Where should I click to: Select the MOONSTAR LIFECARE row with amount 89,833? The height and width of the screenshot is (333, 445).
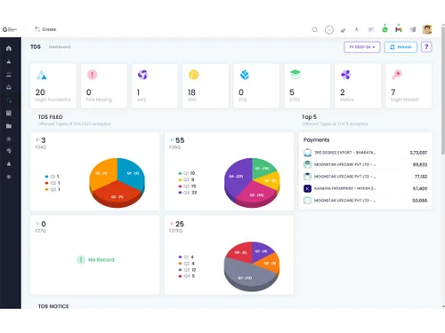(365, 164)
